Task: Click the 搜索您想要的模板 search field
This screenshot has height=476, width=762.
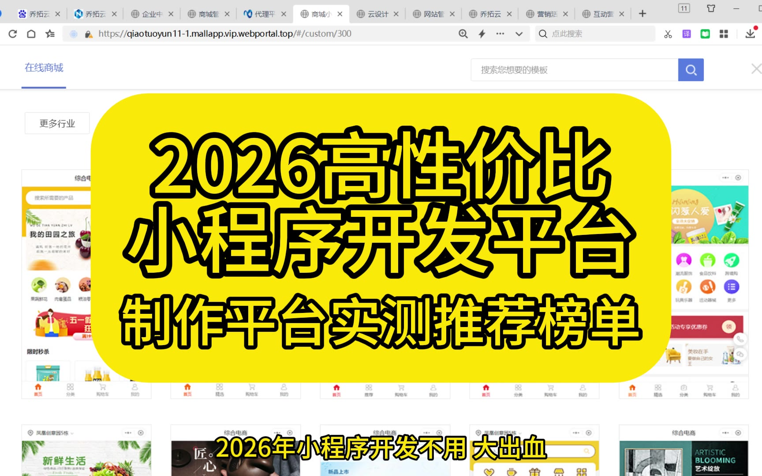Action: click(x=575, y=70)
